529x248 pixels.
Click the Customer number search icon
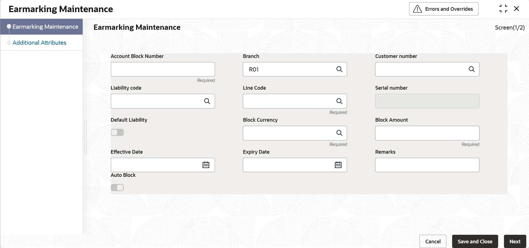(472, 69)
